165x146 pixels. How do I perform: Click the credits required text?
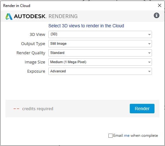point(38,109)
